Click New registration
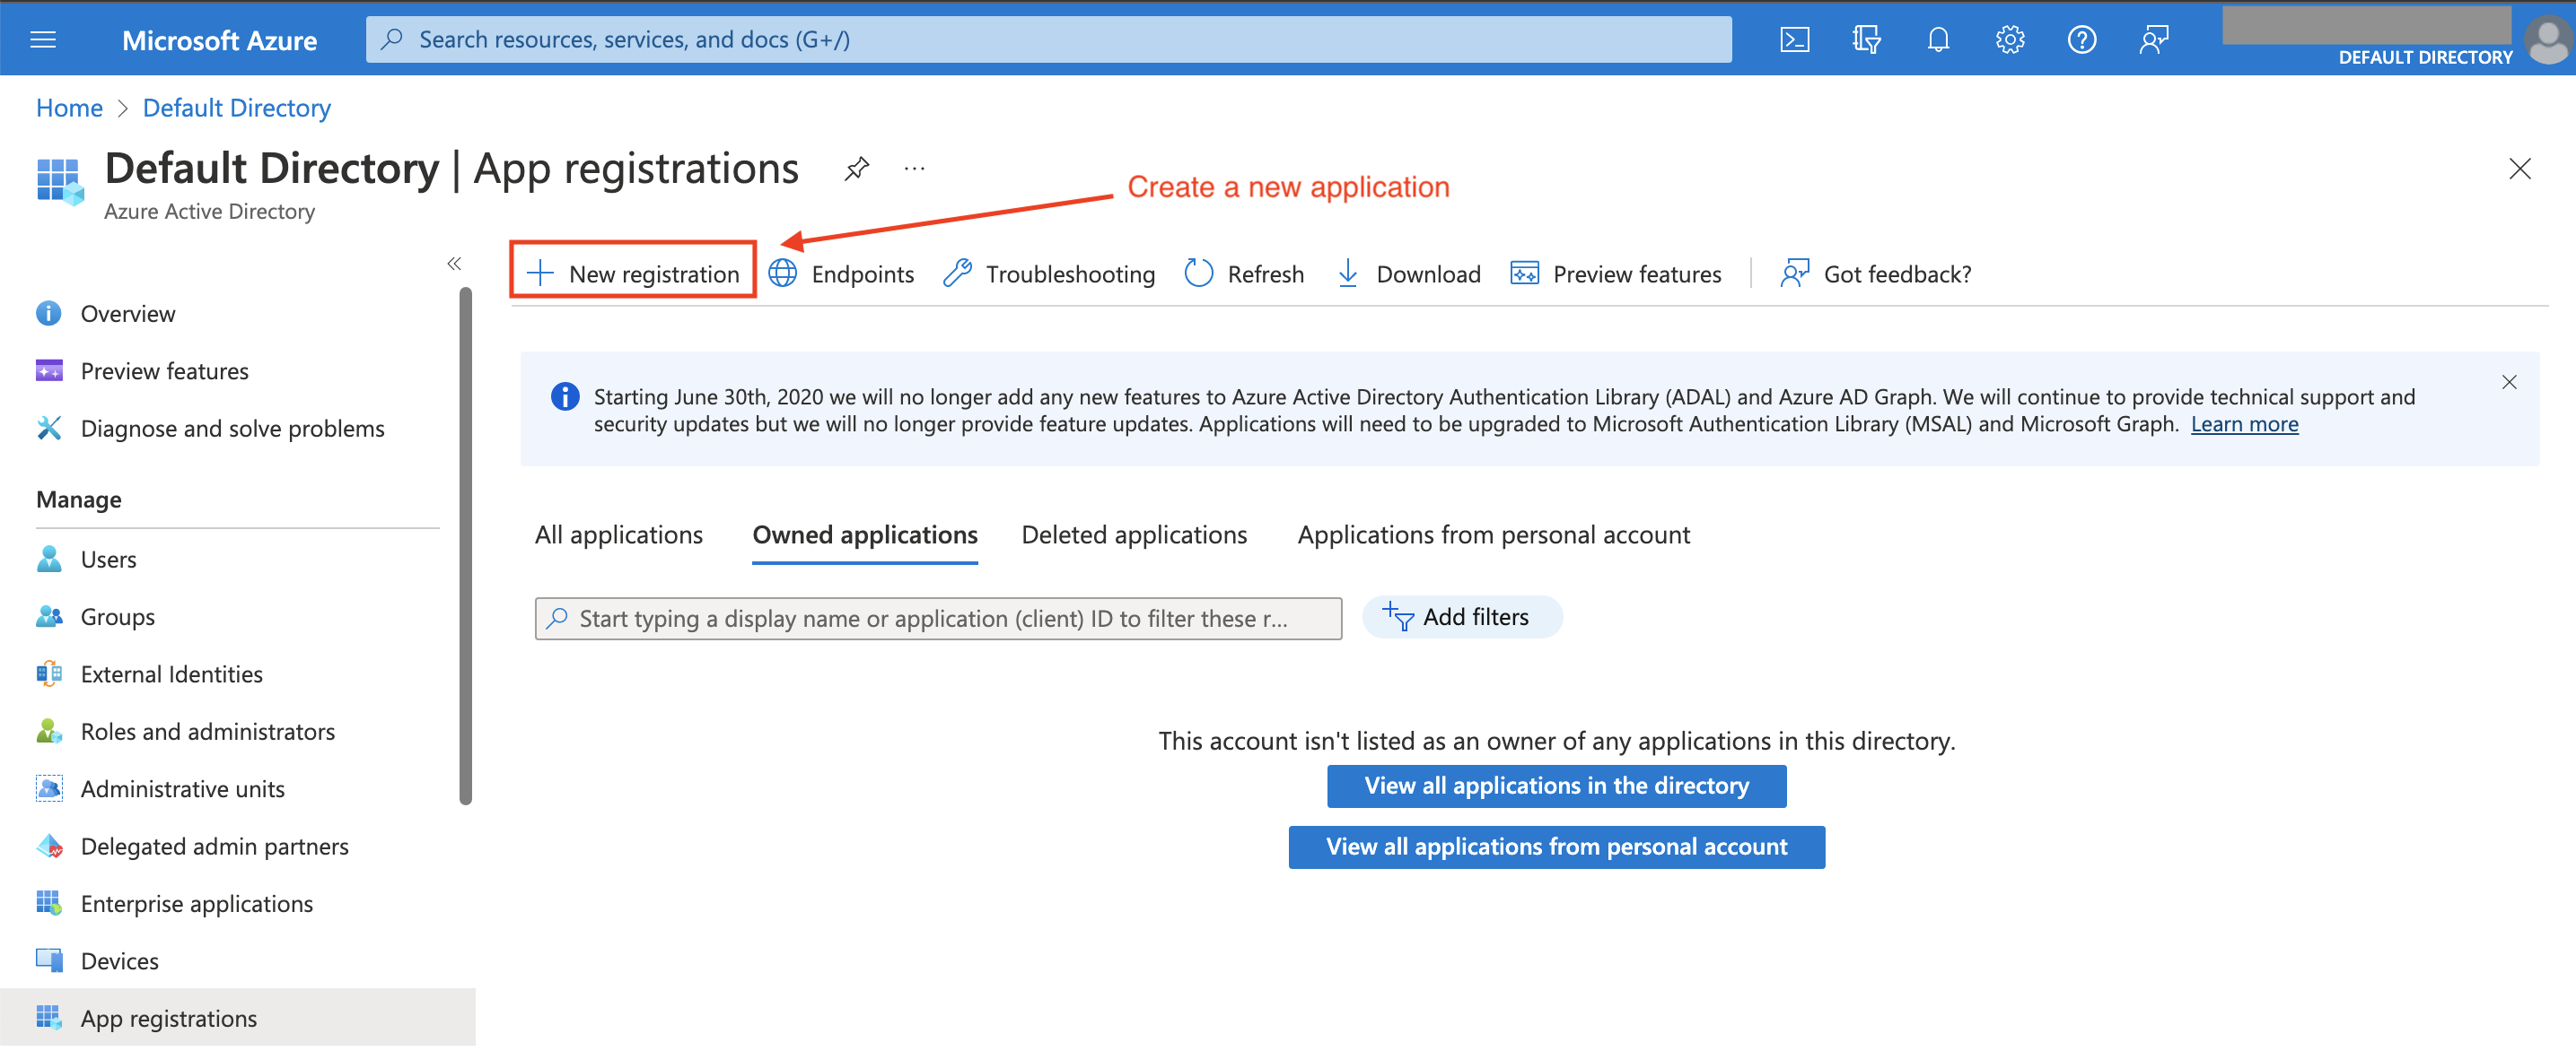This screenshot has height=1051, width=2576. coord(633,274)
